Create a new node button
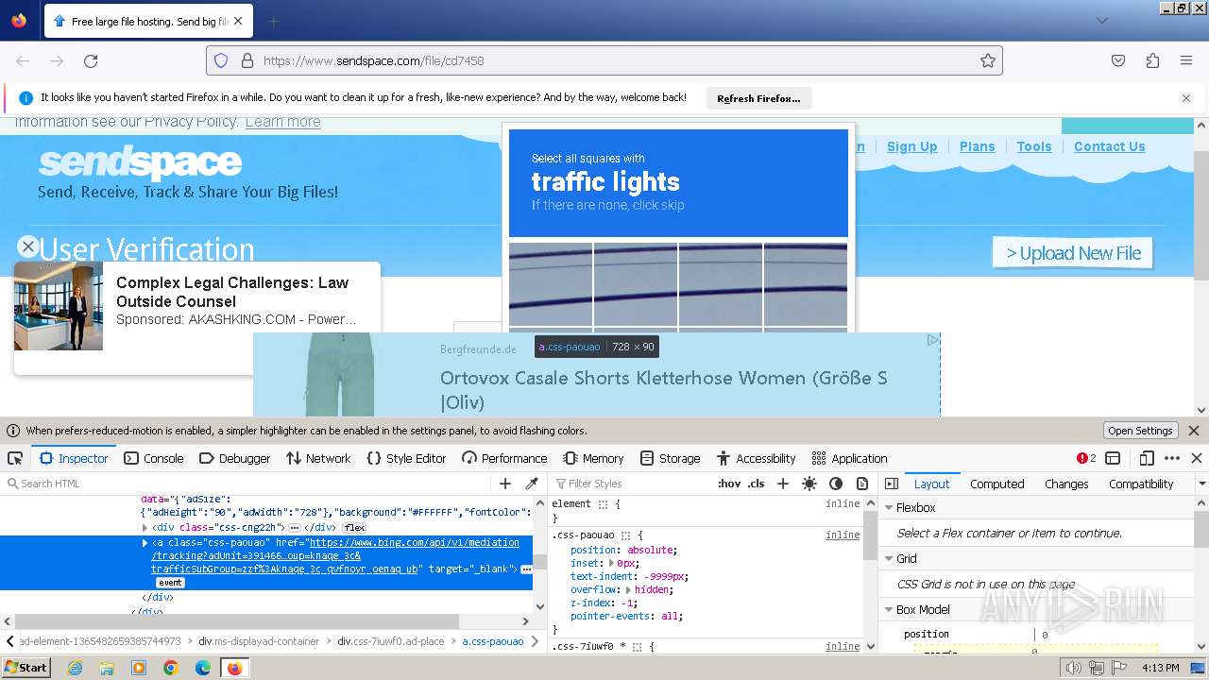 pos(505,484)
